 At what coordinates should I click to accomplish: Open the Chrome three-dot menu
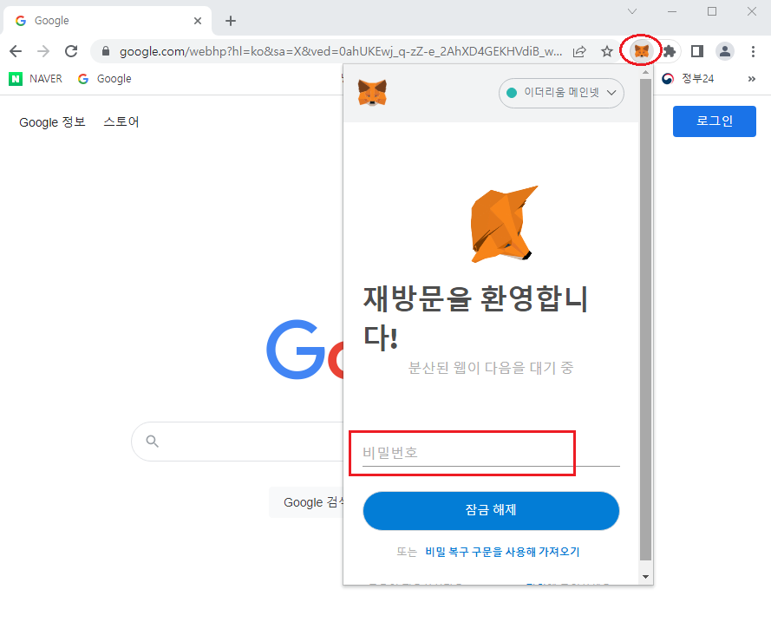tap(753, 51)
